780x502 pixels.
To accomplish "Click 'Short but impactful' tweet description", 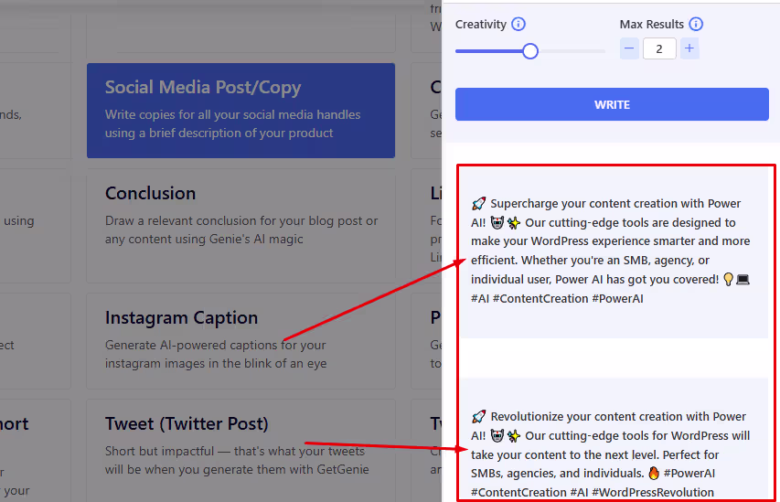I will click(x=237, y=460).
